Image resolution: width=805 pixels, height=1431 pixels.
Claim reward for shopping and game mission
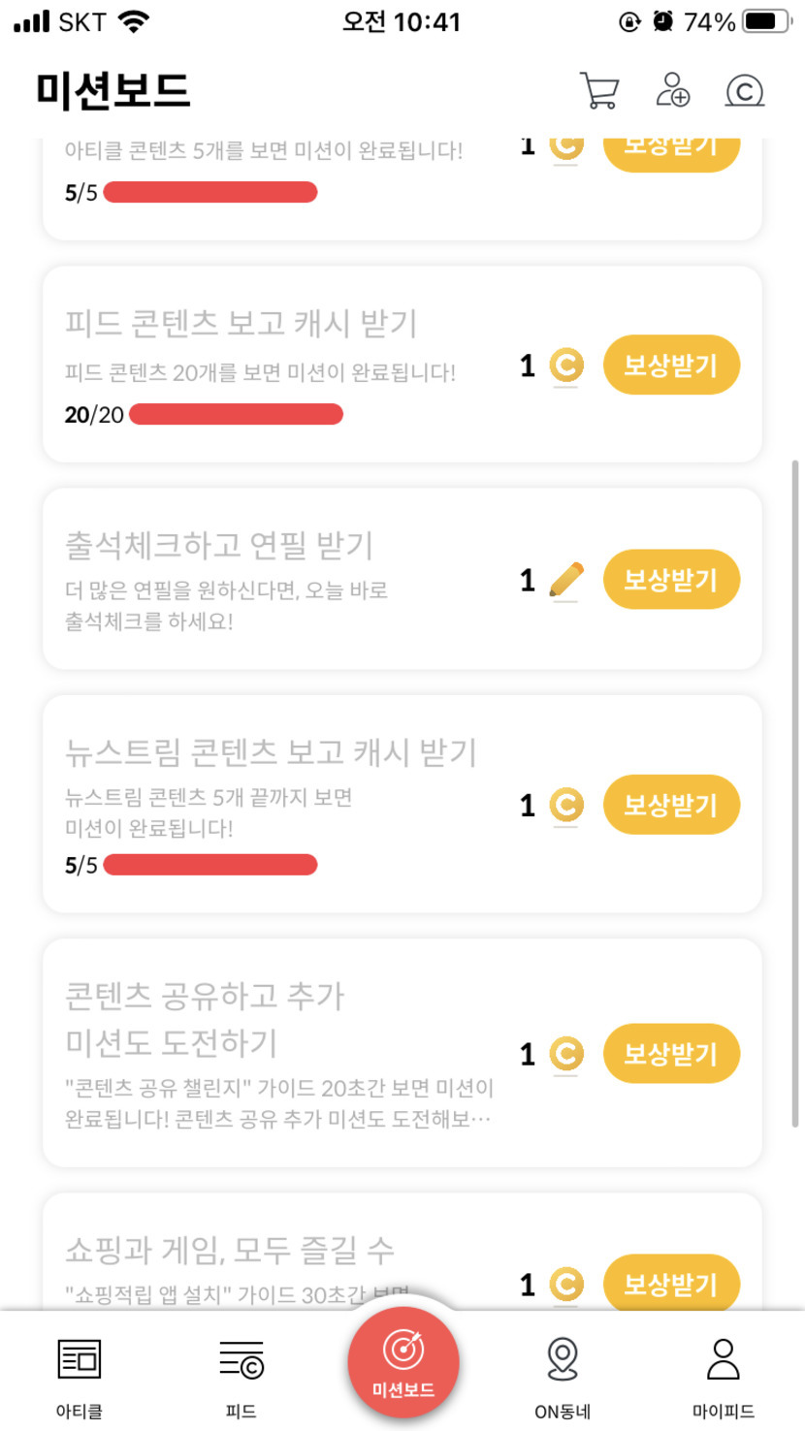[671, 1285]
